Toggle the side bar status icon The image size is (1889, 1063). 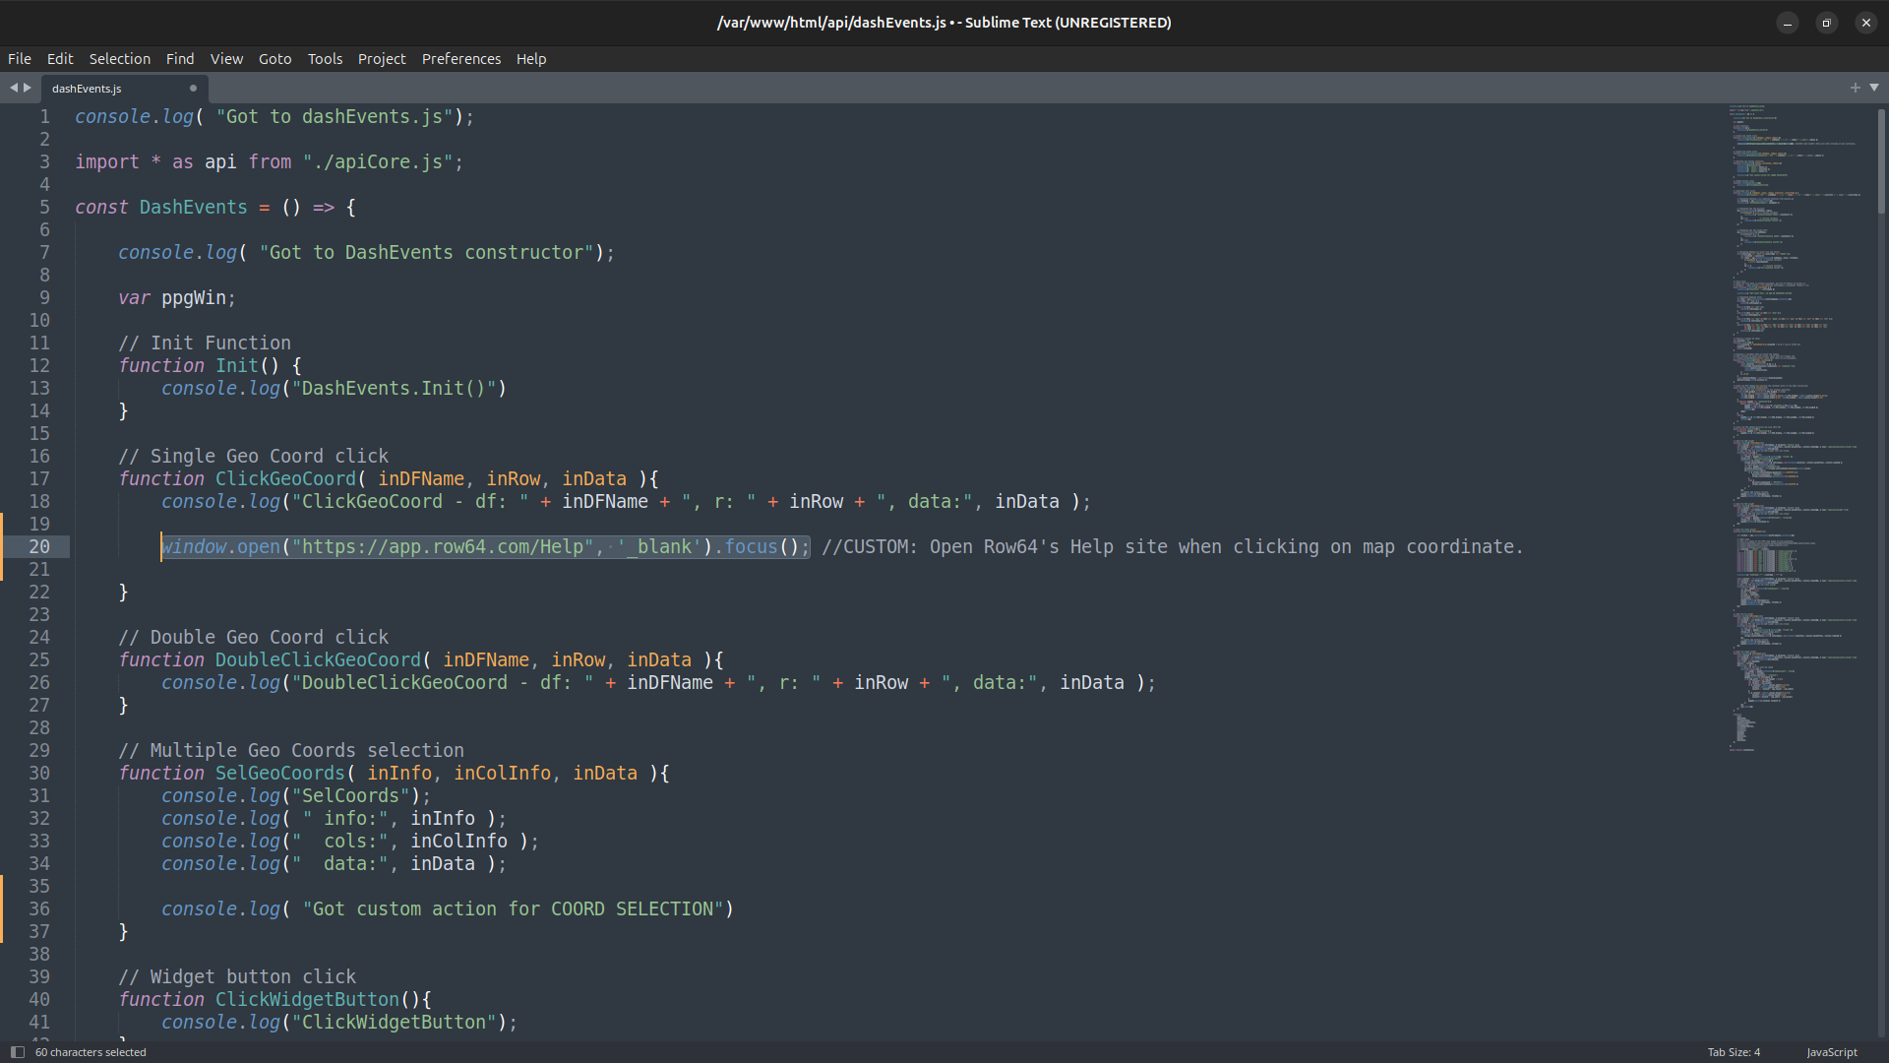click(x=17, y=1052)
